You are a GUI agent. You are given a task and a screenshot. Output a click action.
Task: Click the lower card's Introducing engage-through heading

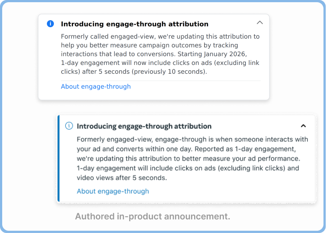[x=144, y=126]
